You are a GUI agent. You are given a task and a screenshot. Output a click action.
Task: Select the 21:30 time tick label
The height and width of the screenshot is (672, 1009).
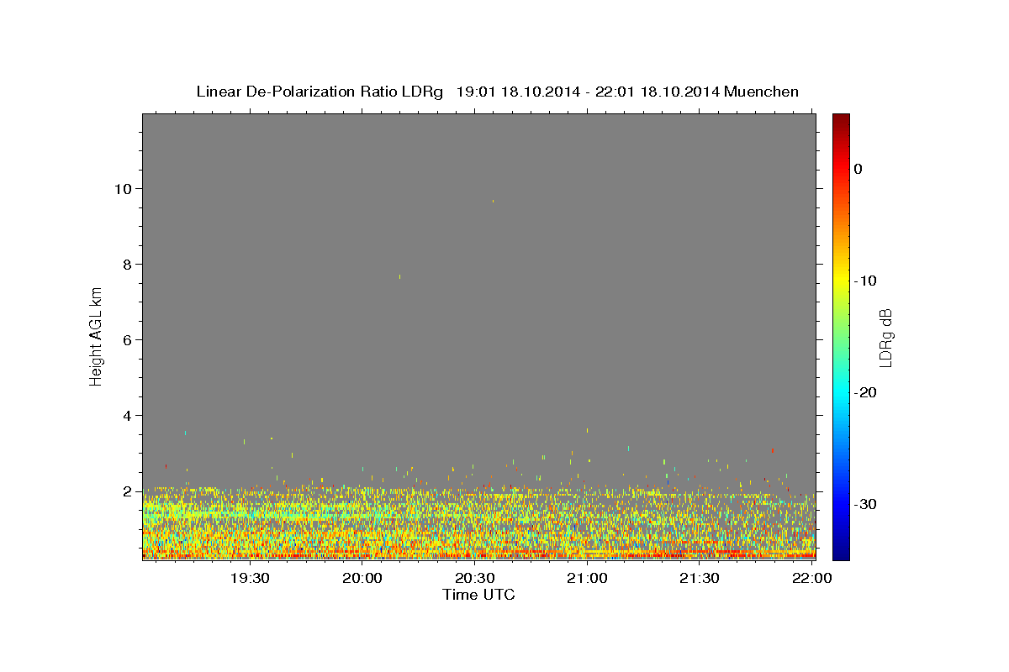(699, 579)
